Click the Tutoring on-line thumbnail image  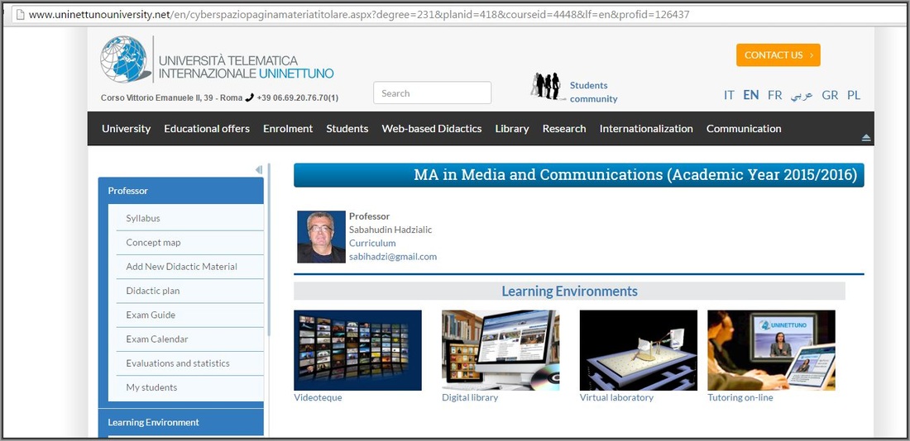[x=771, y=350]
